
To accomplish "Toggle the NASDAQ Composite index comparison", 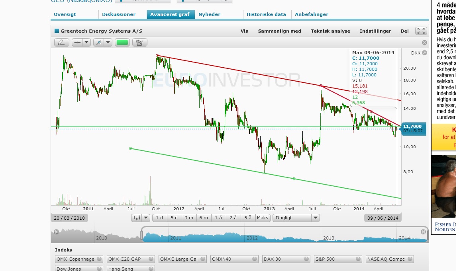I will 390,259.
